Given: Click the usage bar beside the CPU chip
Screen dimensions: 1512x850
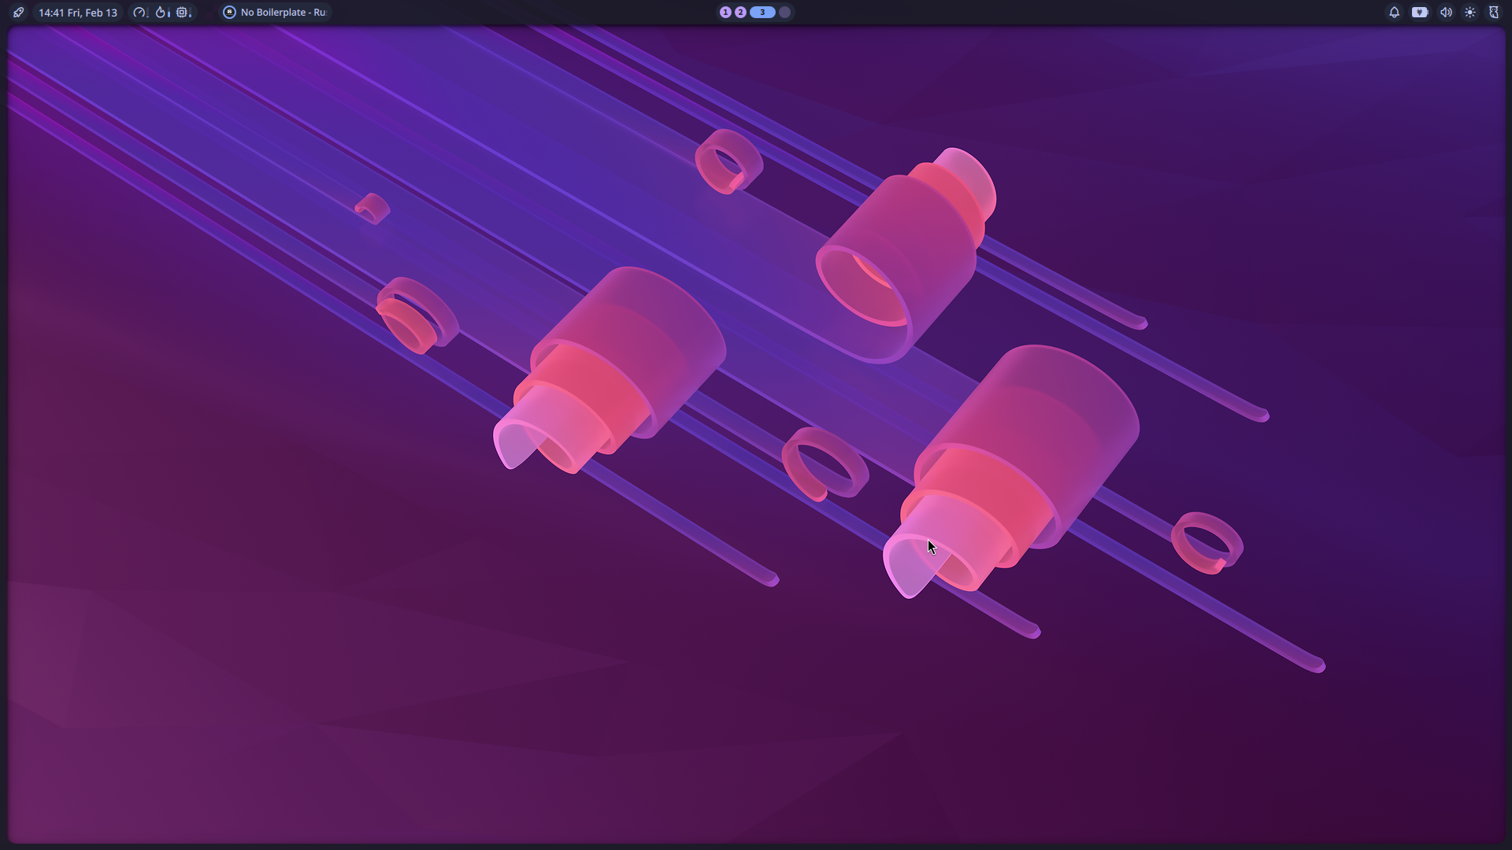Looking at the screenshot, I should [191, 13].
